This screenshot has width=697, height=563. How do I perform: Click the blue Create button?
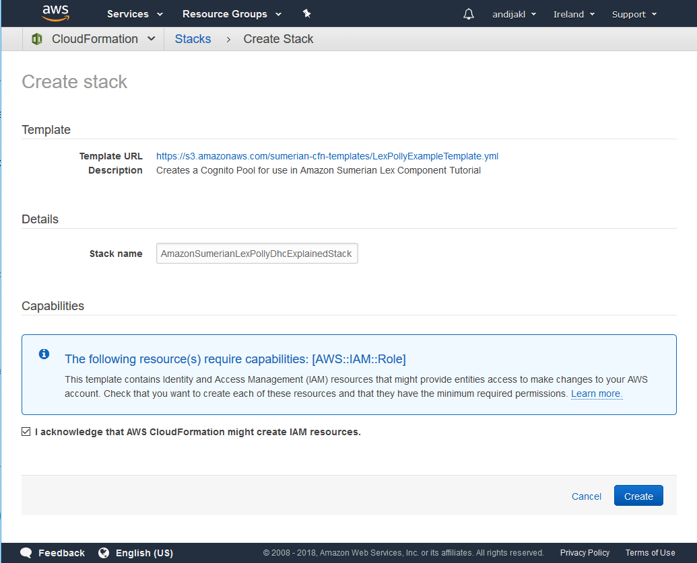[x=638, y=496]
